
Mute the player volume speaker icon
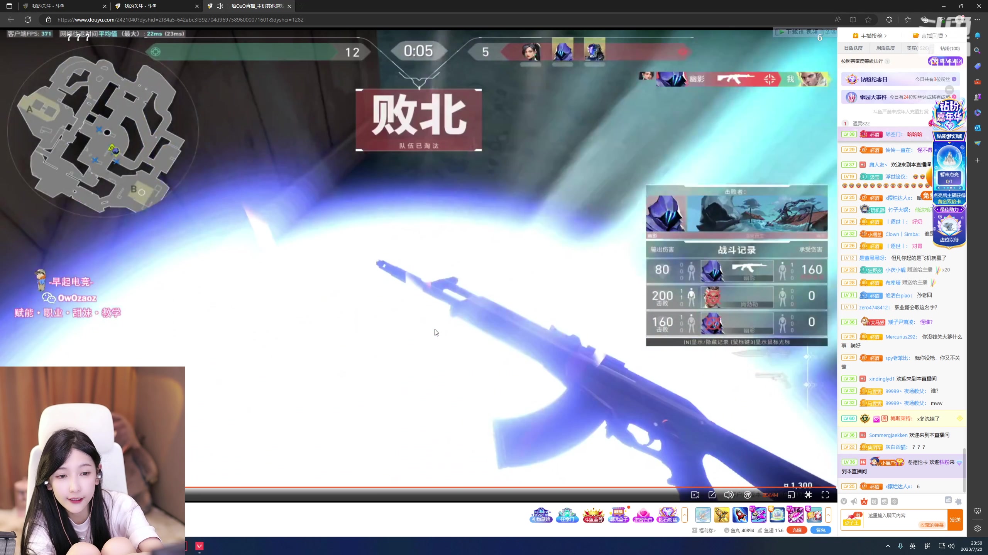[728, 495]
